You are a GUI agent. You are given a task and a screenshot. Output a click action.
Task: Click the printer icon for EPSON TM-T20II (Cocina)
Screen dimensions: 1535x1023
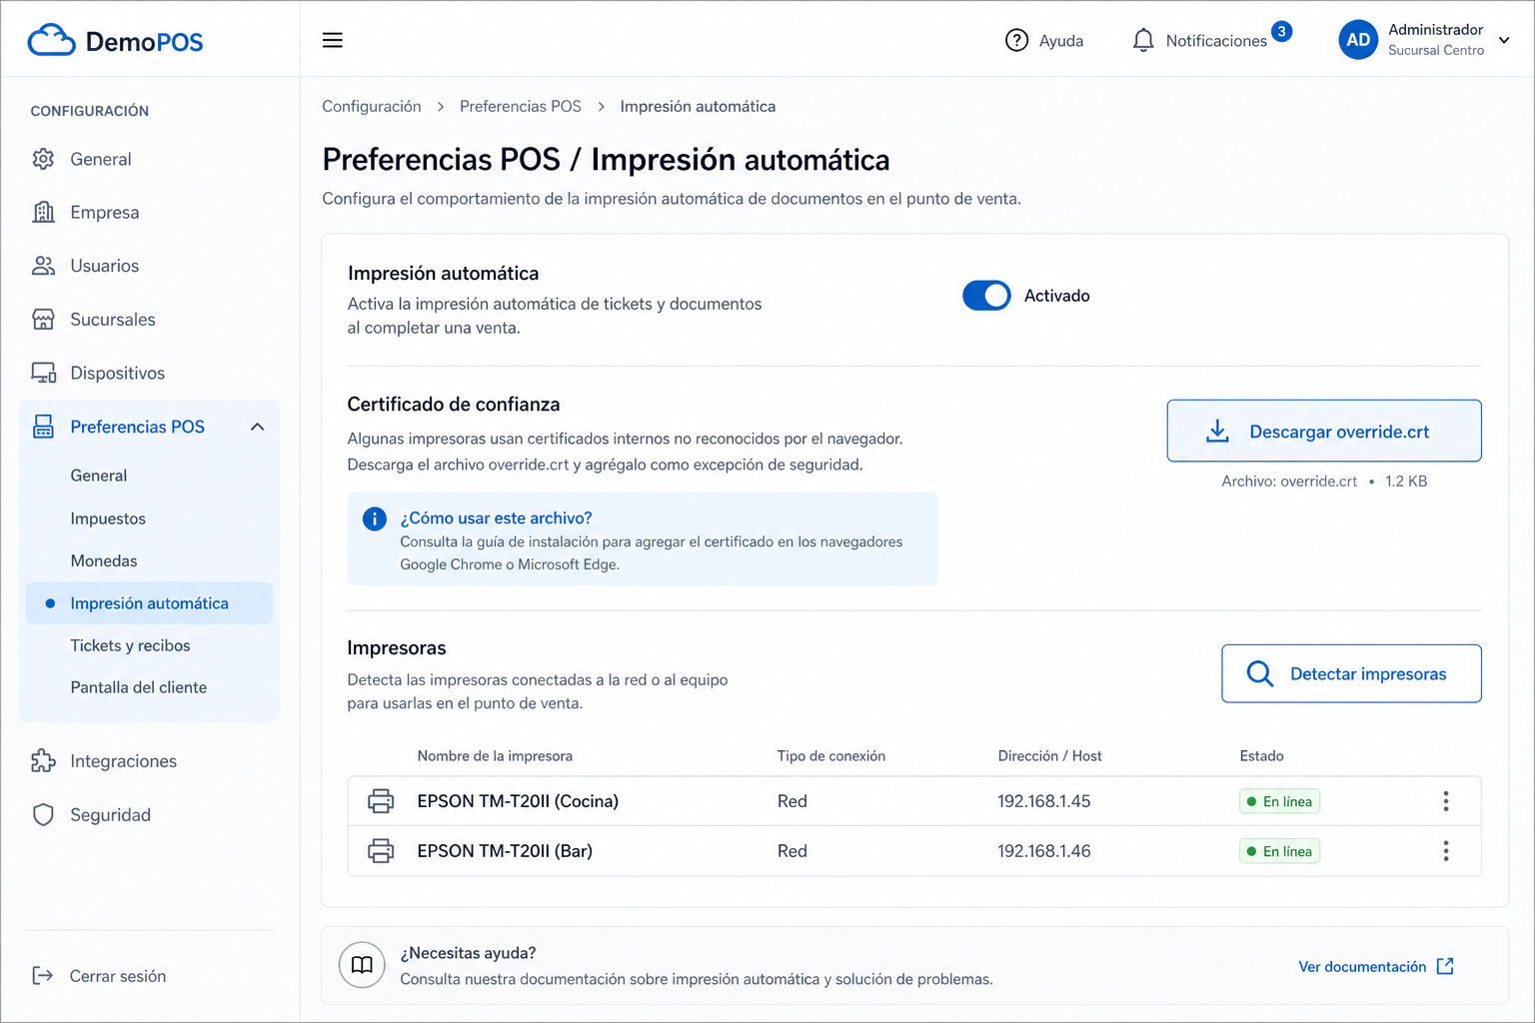pyautogui.click(x=381, y=801)
